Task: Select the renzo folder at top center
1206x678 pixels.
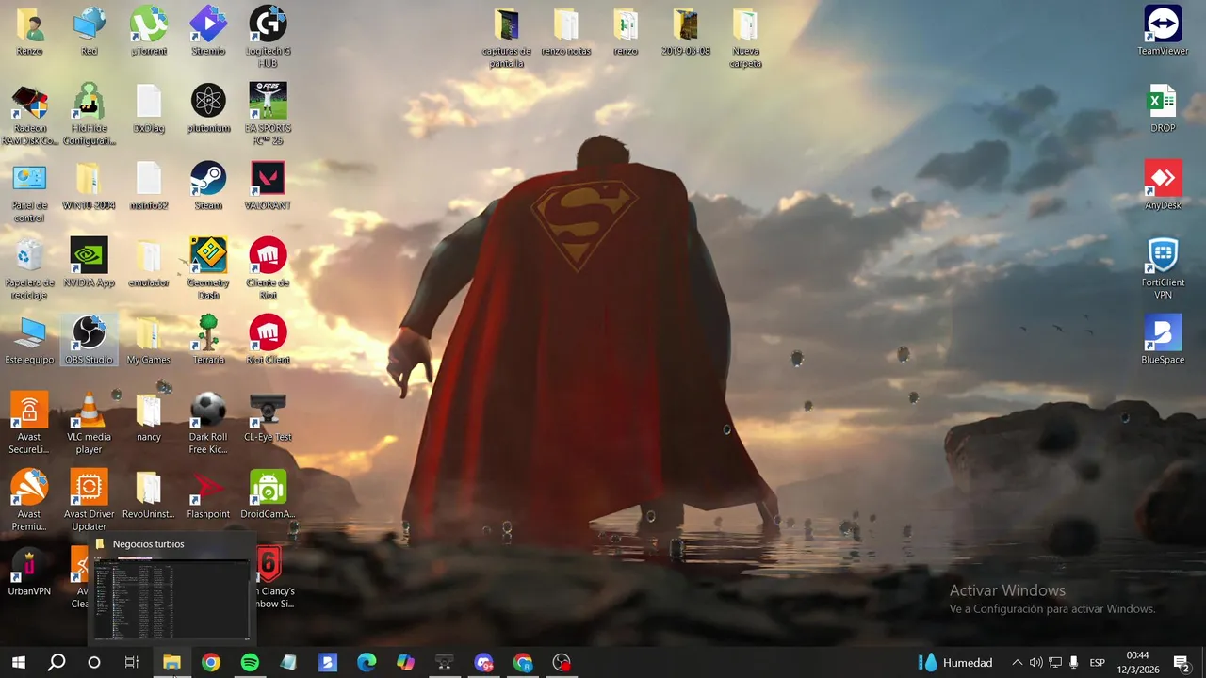Action: tap(626, 31)
